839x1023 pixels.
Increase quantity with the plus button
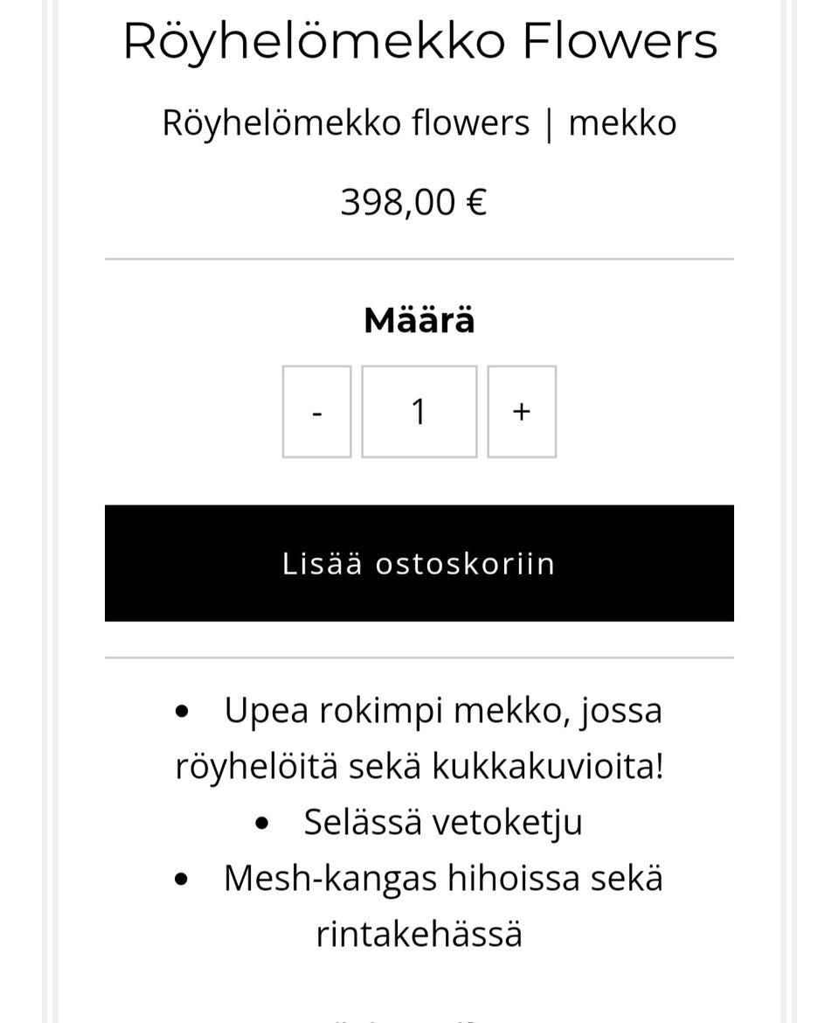(522, 412)
